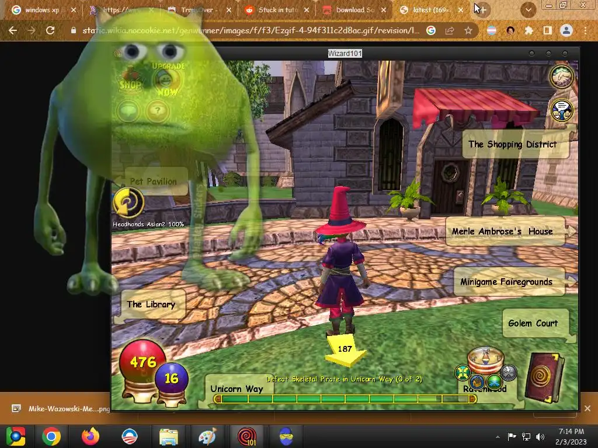Screen dimensions: 598x448
Task: Open the Wizard101 chat people icon
Action: click(x=562, y=110)
